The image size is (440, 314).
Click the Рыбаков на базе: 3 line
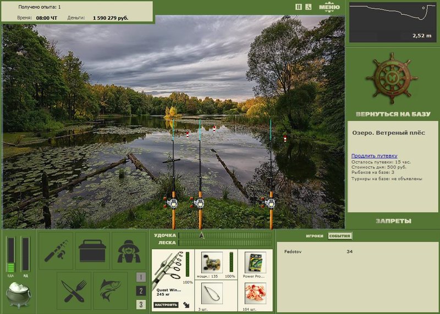pyautogui.click(x=373, y=172)
